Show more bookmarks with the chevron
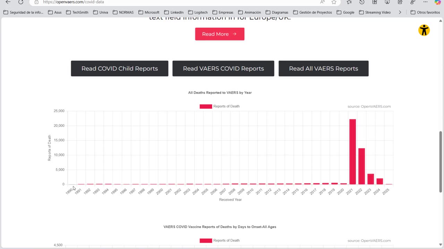The width and height of the screenshot is (444, 249). pyautogui.click(x=400, y=12)
